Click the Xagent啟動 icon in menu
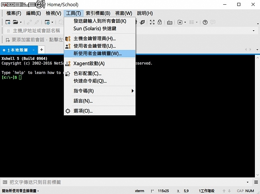Viewport: 260px width, 194px height. [68, 63]
